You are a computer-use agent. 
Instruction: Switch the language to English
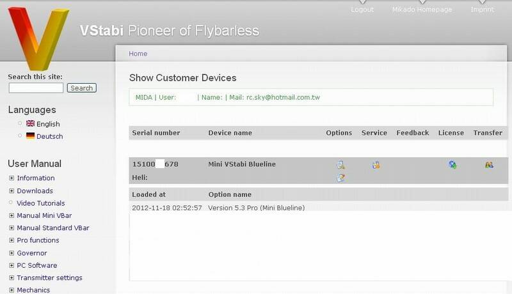pyautogui.click(x=48, y=124)
